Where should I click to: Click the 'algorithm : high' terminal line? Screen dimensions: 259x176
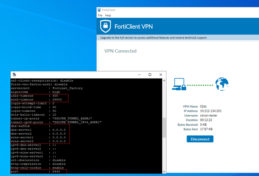35,92
